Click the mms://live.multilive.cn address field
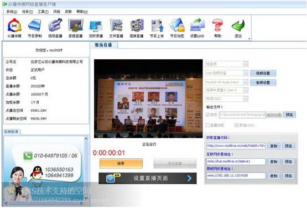307x208 pixels. coord(236,162)
